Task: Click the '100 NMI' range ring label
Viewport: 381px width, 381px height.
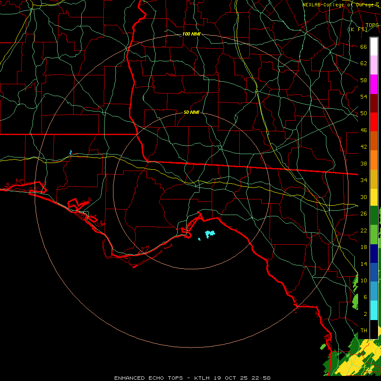Action: 191,34
